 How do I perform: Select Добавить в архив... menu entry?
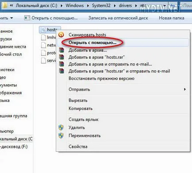click(x=123, y=50)
